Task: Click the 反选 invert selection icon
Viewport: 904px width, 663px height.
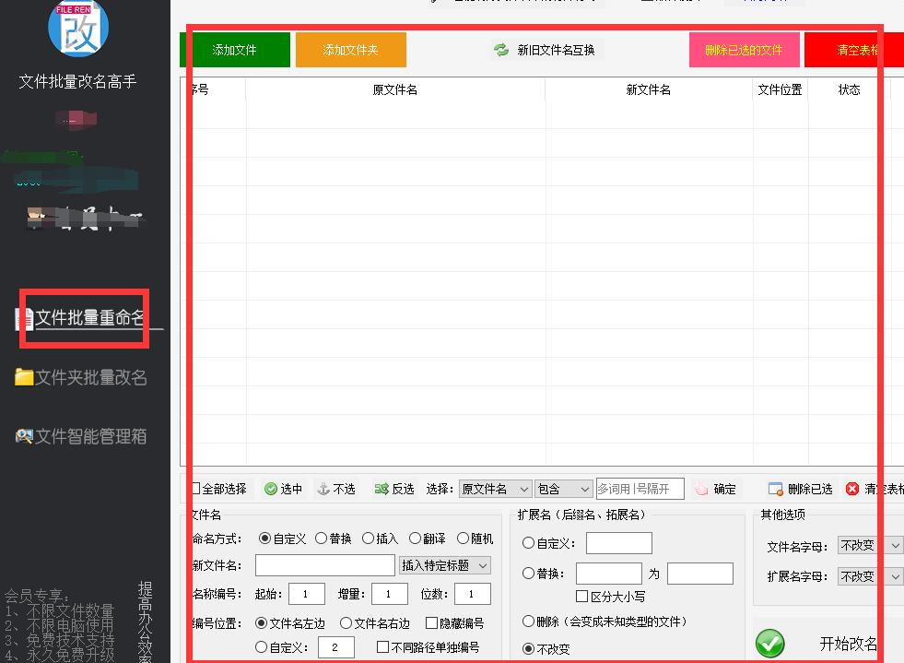Action: (x=382, y=490)
